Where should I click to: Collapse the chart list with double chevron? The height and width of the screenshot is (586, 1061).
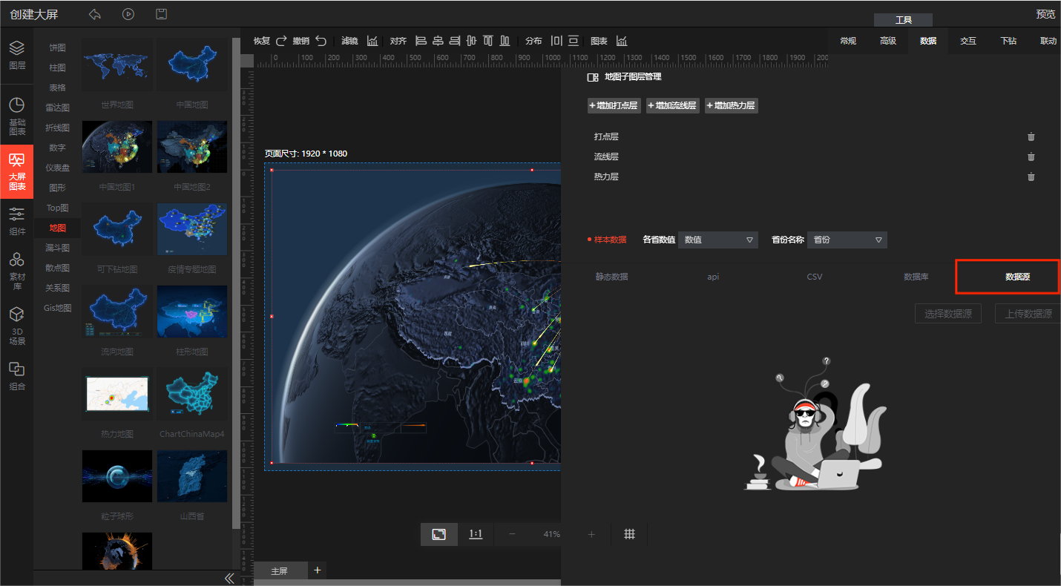(229, 578)
